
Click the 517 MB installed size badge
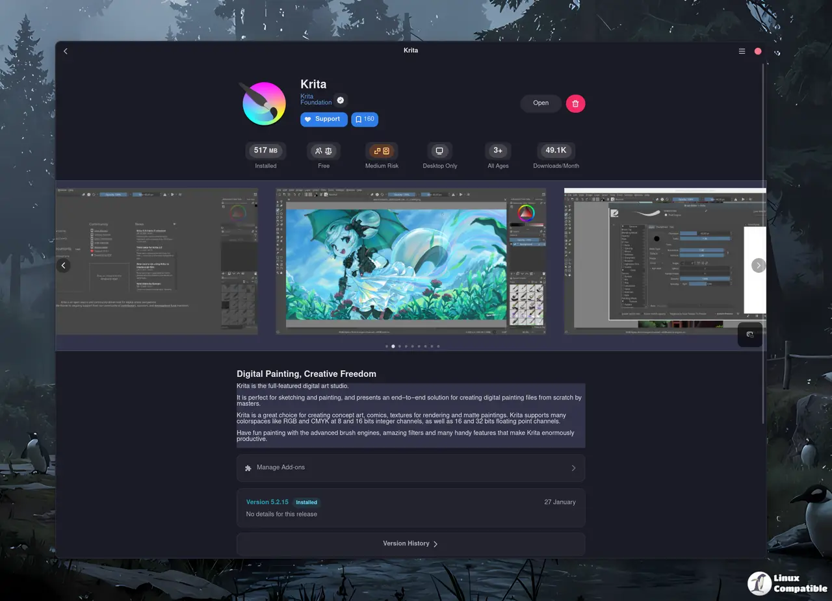[265, 151]
